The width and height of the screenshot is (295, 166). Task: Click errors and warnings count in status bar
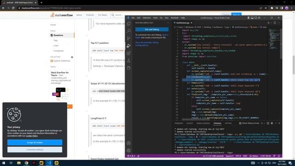[131, 156]
